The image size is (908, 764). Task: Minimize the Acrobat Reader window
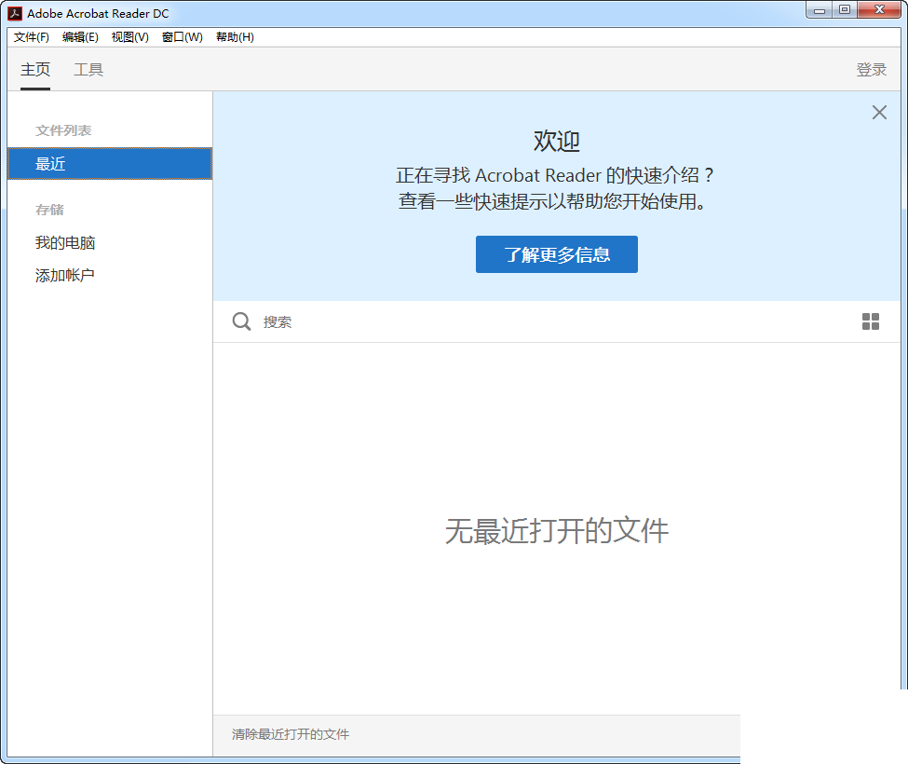pos(819,10)
